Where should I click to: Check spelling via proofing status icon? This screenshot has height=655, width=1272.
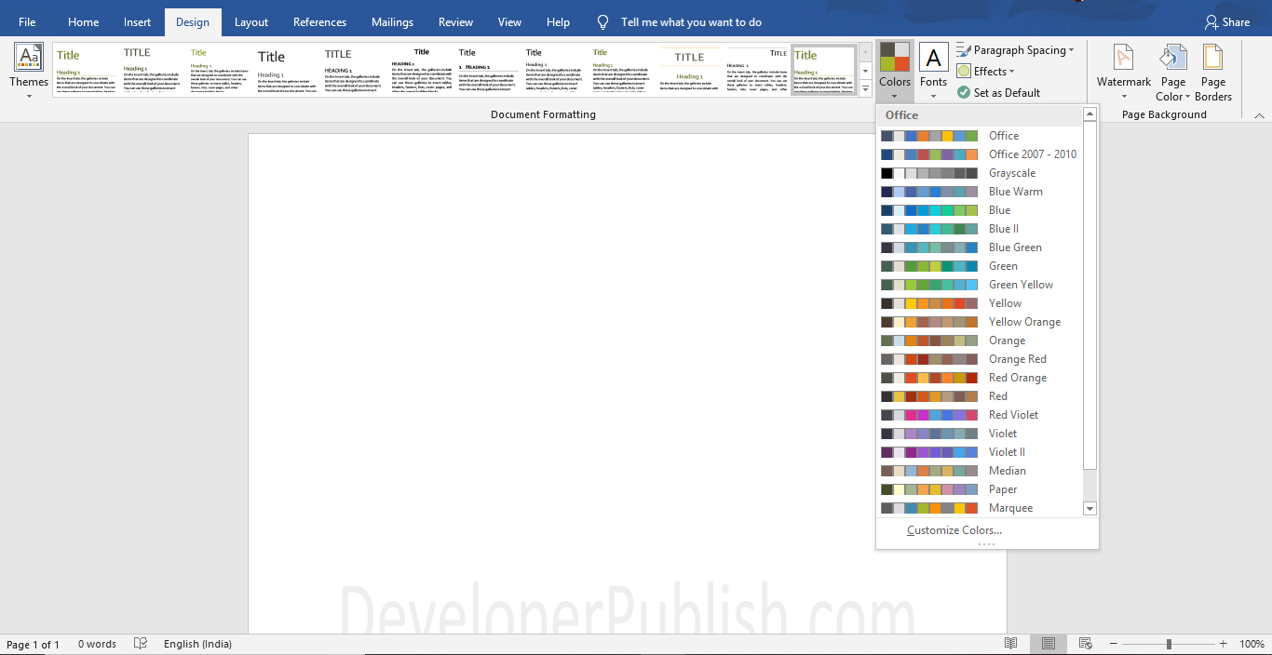point(140,643)
